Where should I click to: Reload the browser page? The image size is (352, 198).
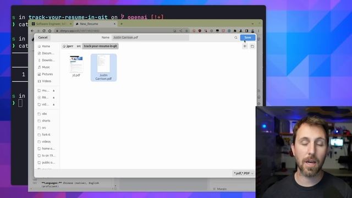[x=44, y=31]
